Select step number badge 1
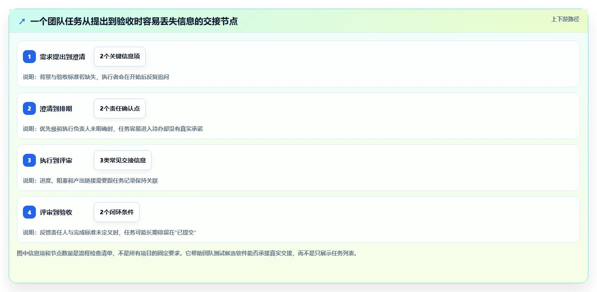 (x=29, y=57)
